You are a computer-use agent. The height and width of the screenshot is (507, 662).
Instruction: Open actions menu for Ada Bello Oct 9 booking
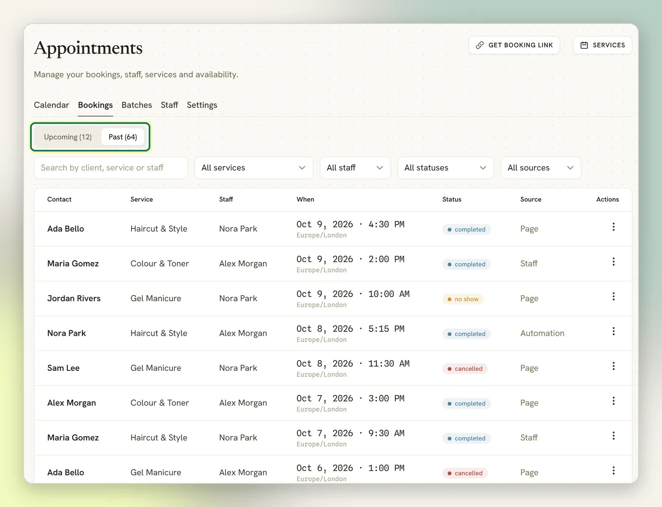click(614, 227)
